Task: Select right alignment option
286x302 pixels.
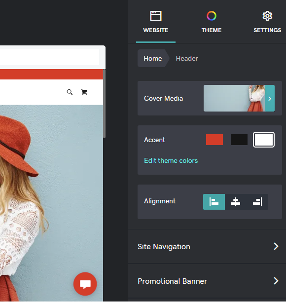Action: (x=257, y=202)
